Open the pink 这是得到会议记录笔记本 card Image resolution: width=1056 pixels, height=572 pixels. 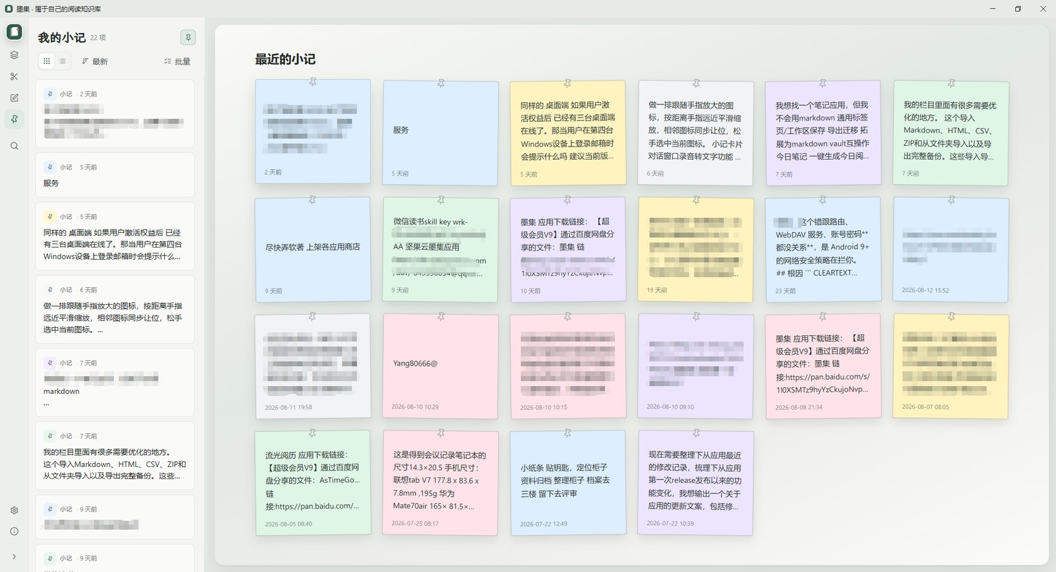(441, 483)
